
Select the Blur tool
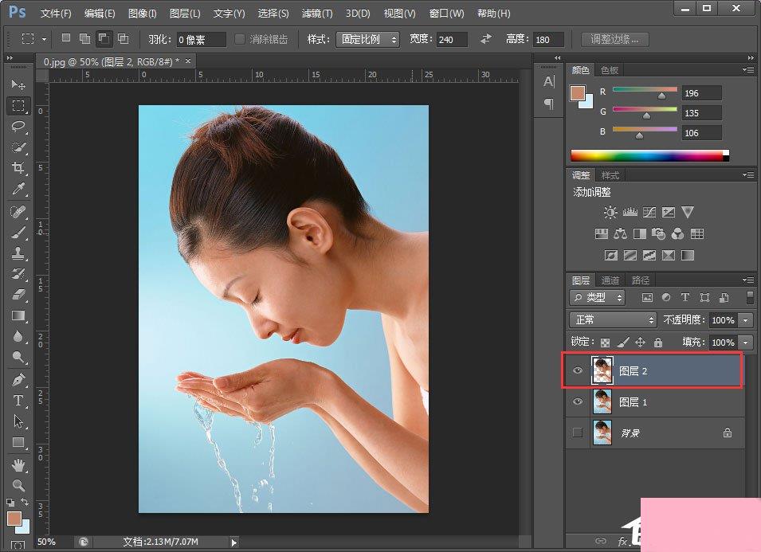click(18, 336)
